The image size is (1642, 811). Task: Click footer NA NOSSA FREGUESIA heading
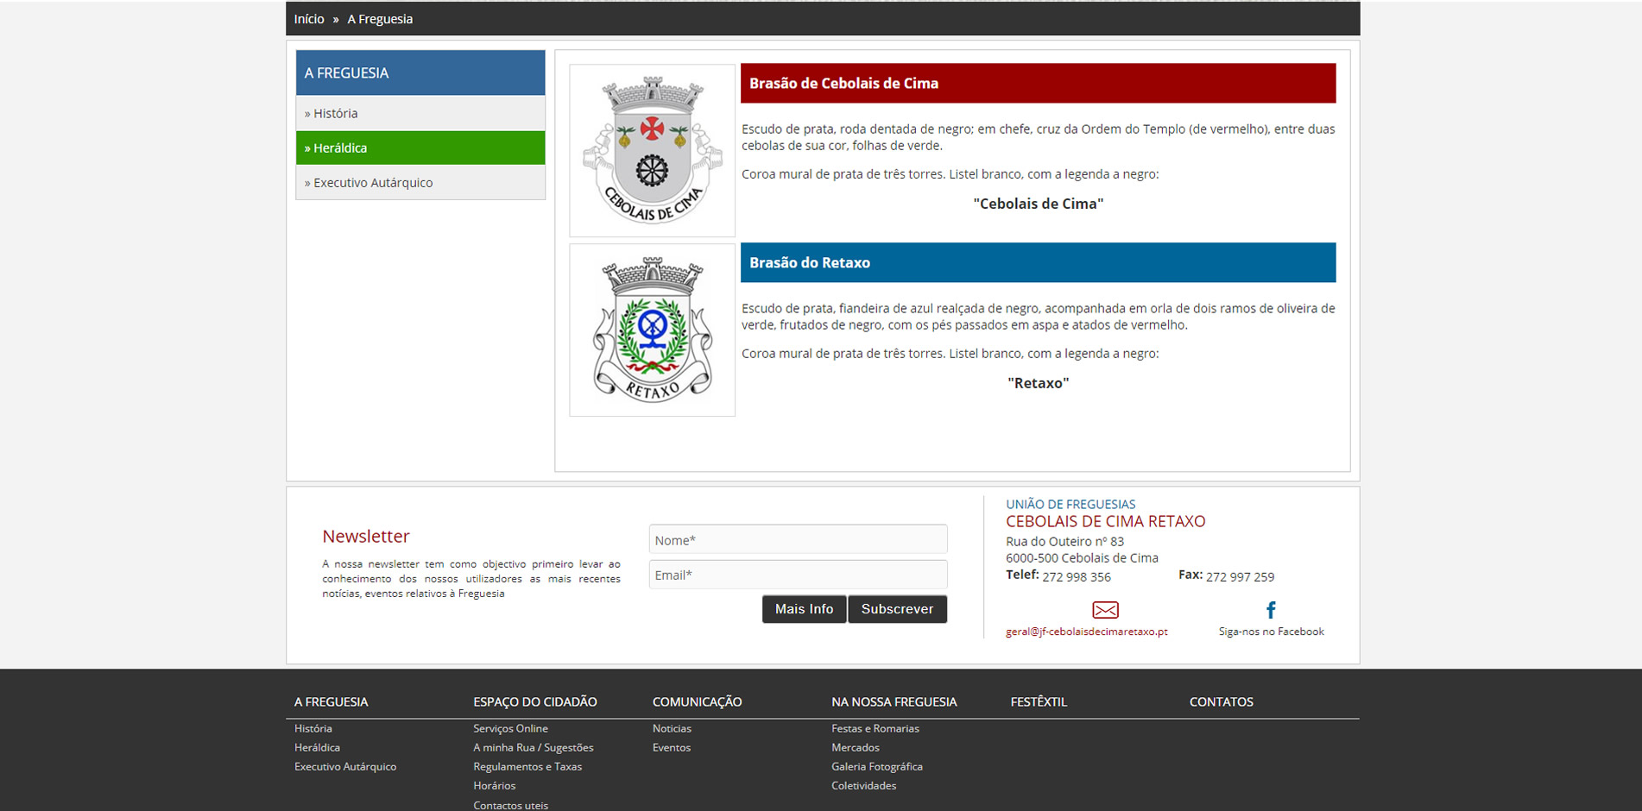[894, 701]
